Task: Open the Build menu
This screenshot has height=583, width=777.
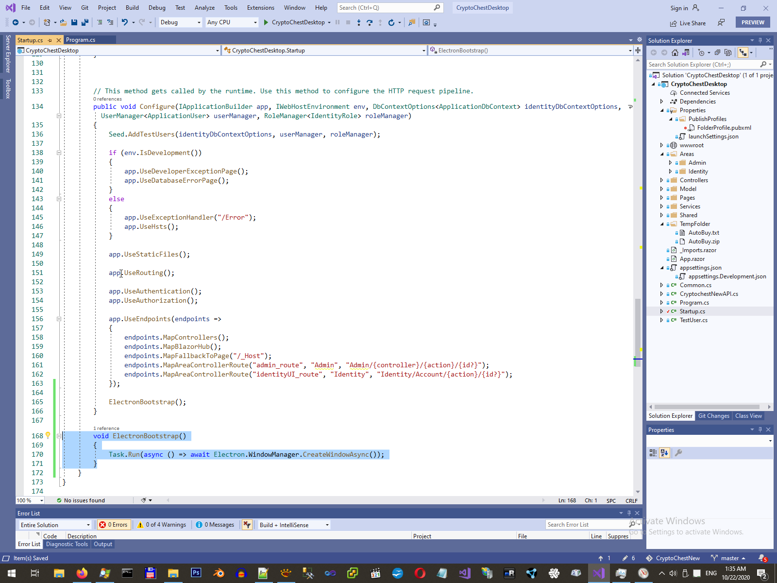Action: (x=132, y=8)
